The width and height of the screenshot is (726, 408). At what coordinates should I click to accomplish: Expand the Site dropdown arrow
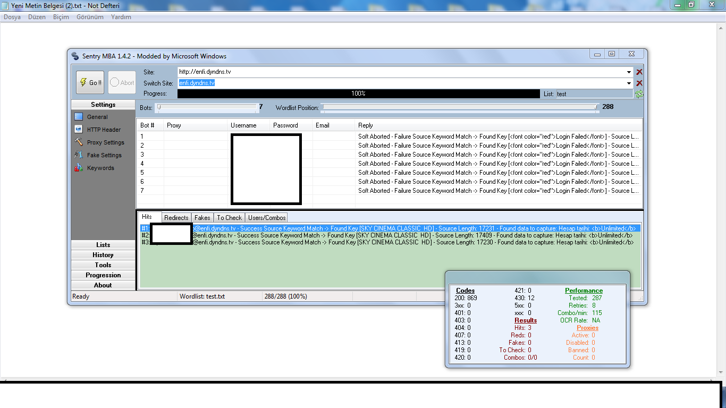629,72
